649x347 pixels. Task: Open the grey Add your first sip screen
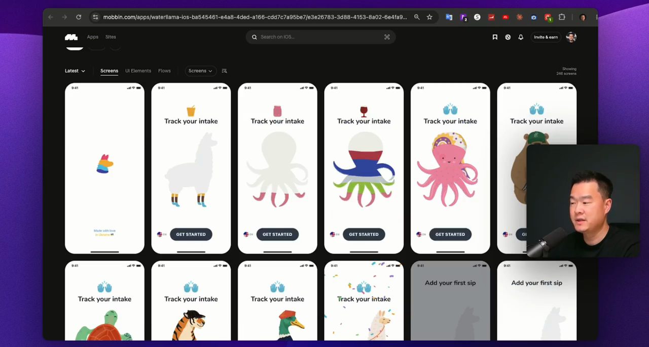pyautogui.click(x=450, y=300)
